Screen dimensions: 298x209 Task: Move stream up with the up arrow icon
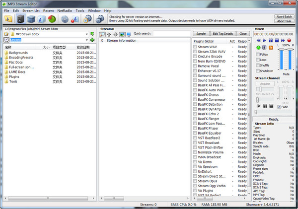coord(109,34)
